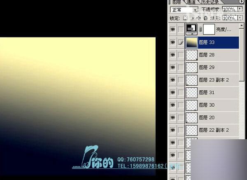Hide 图层 33 via its eye icon

(x=173, y=42)
